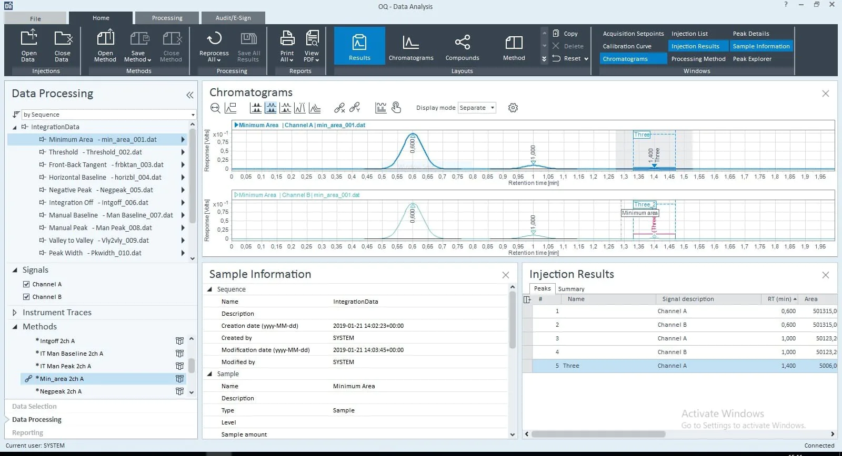The height and width of the screenshot is (456, 842).
Task: Collapse the Sequence group in Sample Information
Action: click(209, 289)
